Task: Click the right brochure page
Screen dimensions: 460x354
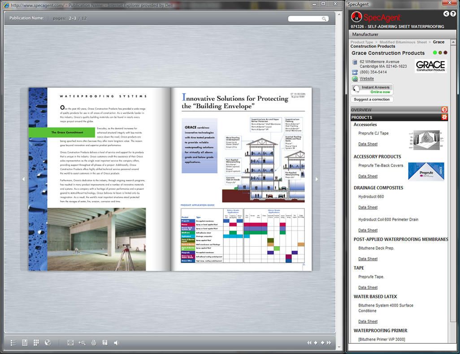Action: tap(241, 179)
